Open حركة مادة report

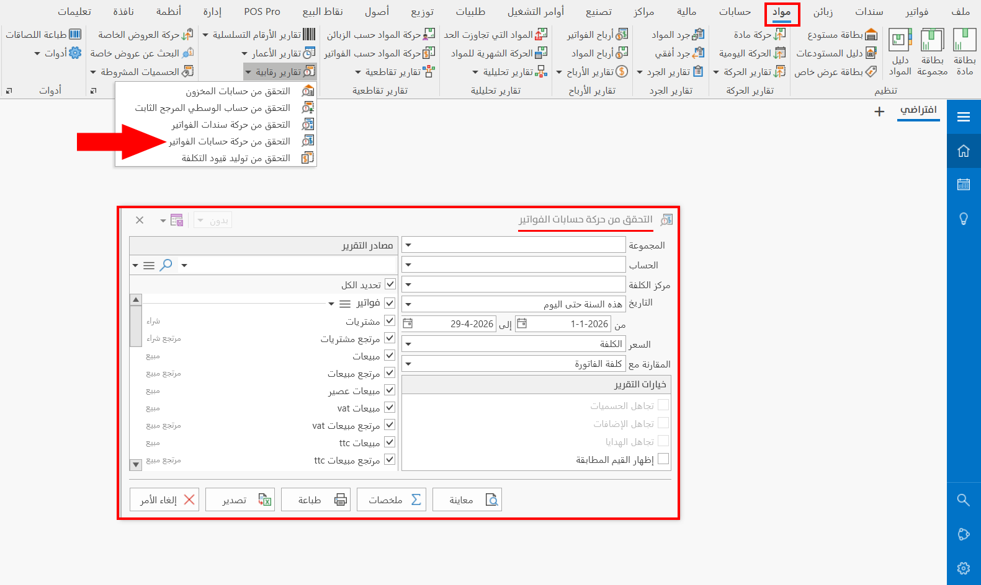(759, 35)
